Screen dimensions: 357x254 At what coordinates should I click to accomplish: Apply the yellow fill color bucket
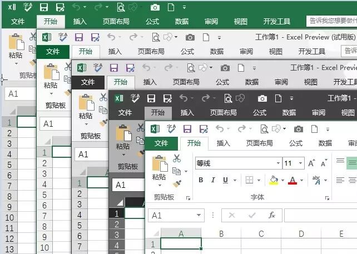click(274, 180)
